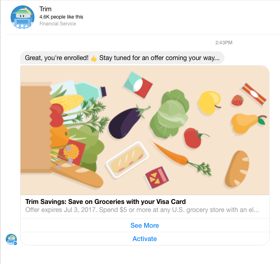Select the purple eggplant in the grocery image

click(x=128, y=121)
